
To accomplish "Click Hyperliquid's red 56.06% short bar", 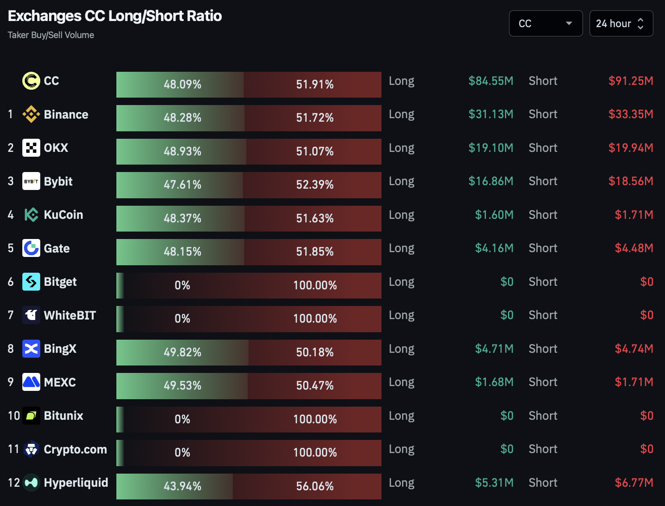I will (x=307, y=486).
